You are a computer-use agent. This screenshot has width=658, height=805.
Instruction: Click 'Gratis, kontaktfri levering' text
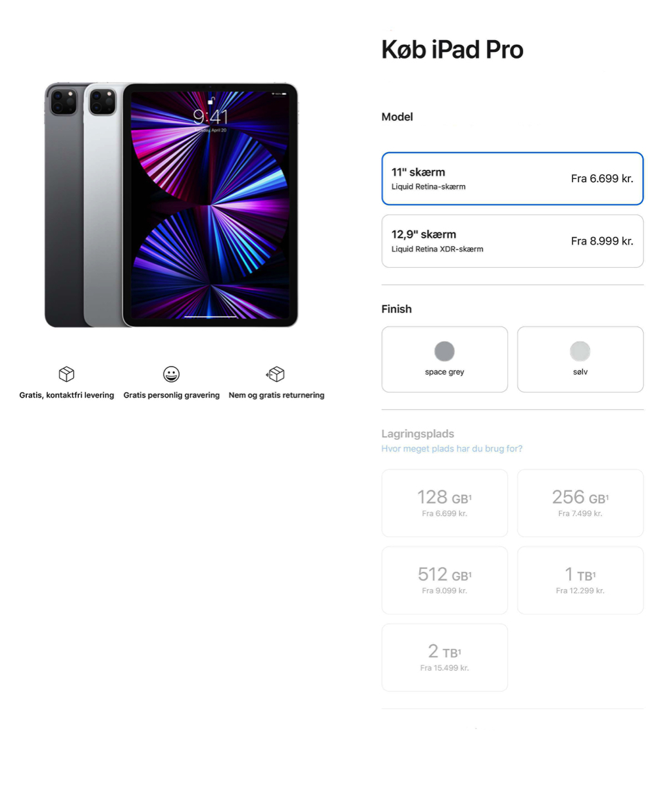[66, 395]
